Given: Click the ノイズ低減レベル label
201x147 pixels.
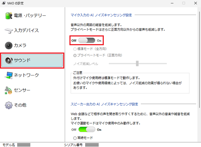Looking at the screenshot, I should tap(86, 64).
